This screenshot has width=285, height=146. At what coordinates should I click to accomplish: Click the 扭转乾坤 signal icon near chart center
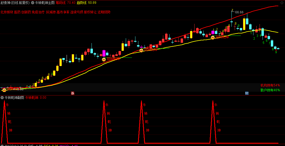(141, 51)
